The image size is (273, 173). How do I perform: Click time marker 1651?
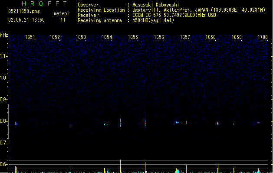(30, 37)
